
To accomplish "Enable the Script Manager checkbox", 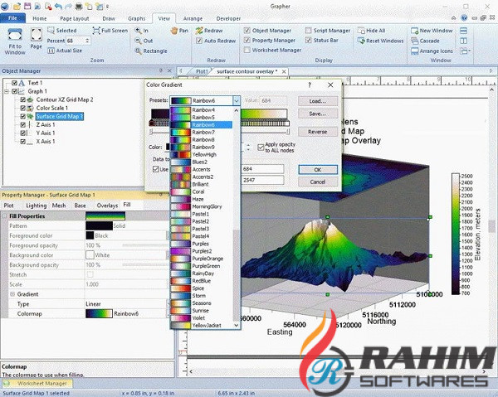I will coord(308,31).
